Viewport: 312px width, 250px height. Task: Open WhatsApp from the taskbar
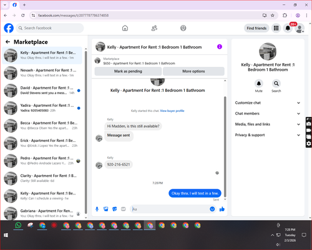click(18, 226)
